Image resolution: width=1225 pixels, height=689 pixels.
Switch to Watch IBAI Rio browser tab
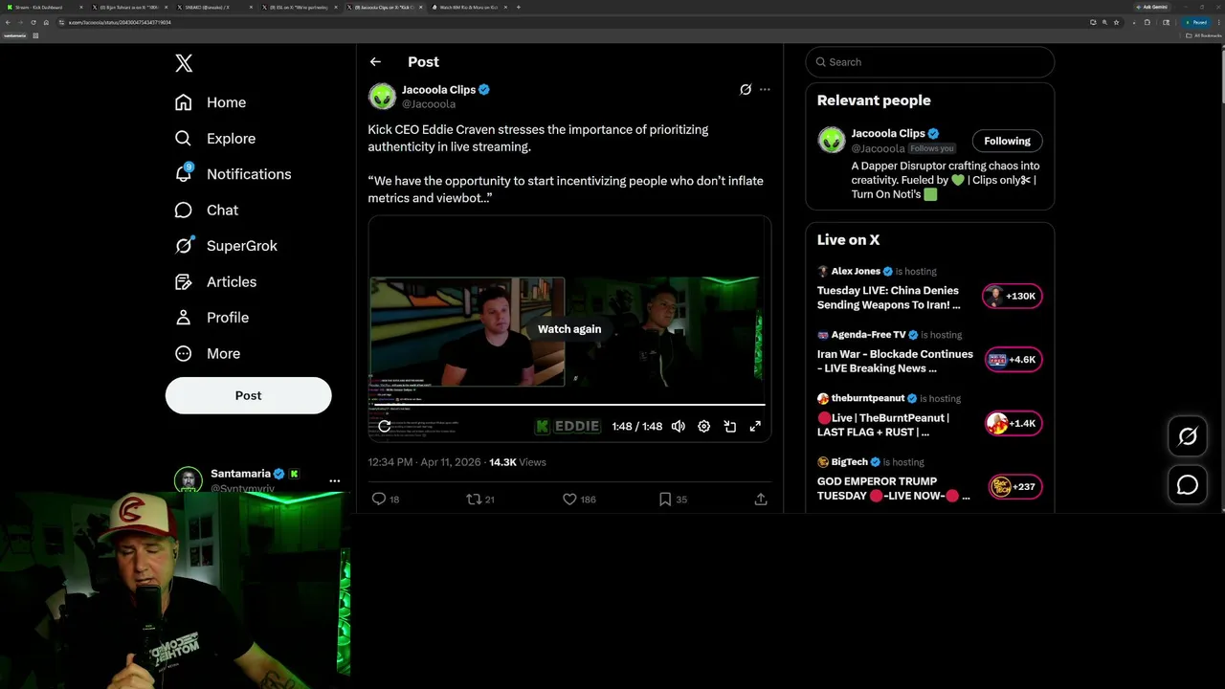point(471,7)
